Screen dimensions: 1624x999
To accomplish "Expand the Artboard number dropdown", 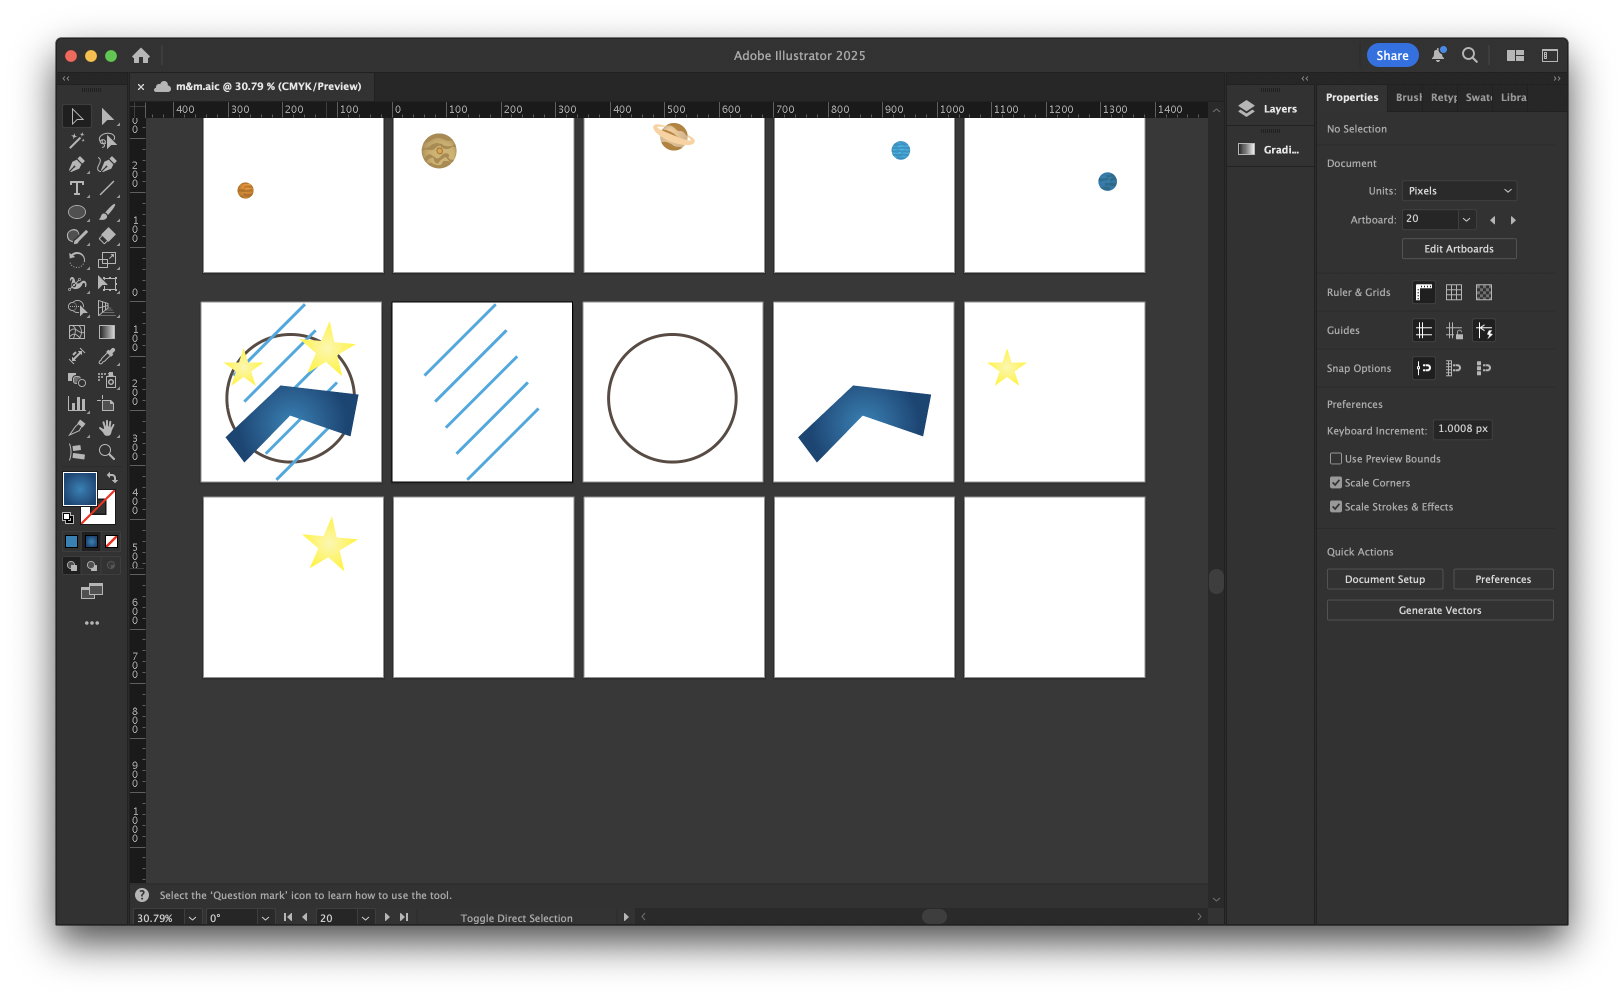I will click(1467, 219).
